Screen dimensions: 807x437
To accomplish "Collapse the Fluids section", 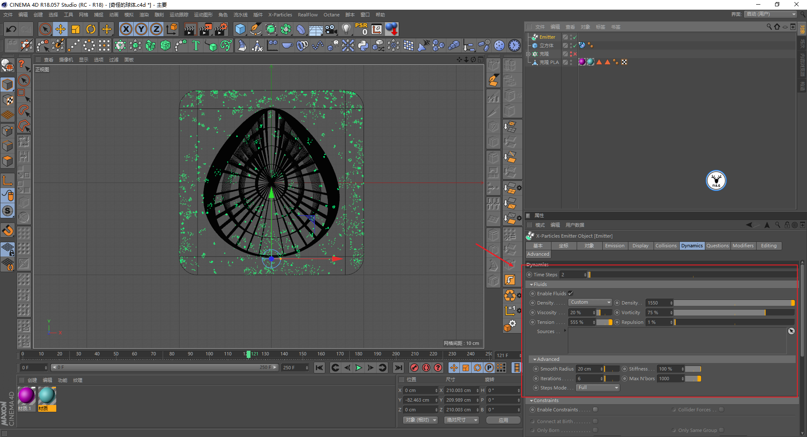I will click(x=532, y=285).
